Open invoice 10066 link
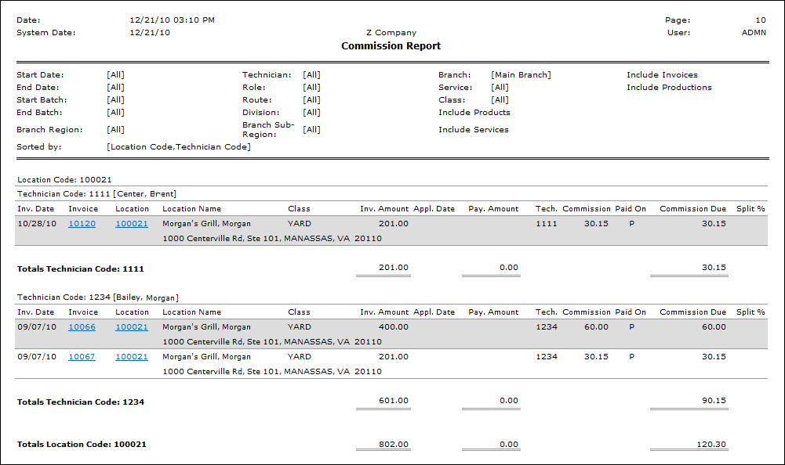The image size is (785, 465). [x=82, y=327]
